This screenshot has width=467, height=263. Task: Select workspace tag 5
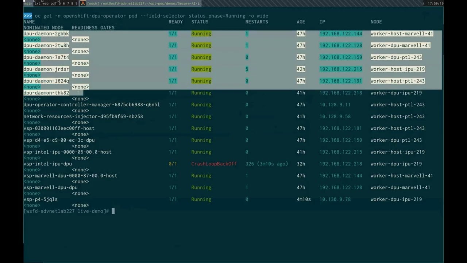60,3
